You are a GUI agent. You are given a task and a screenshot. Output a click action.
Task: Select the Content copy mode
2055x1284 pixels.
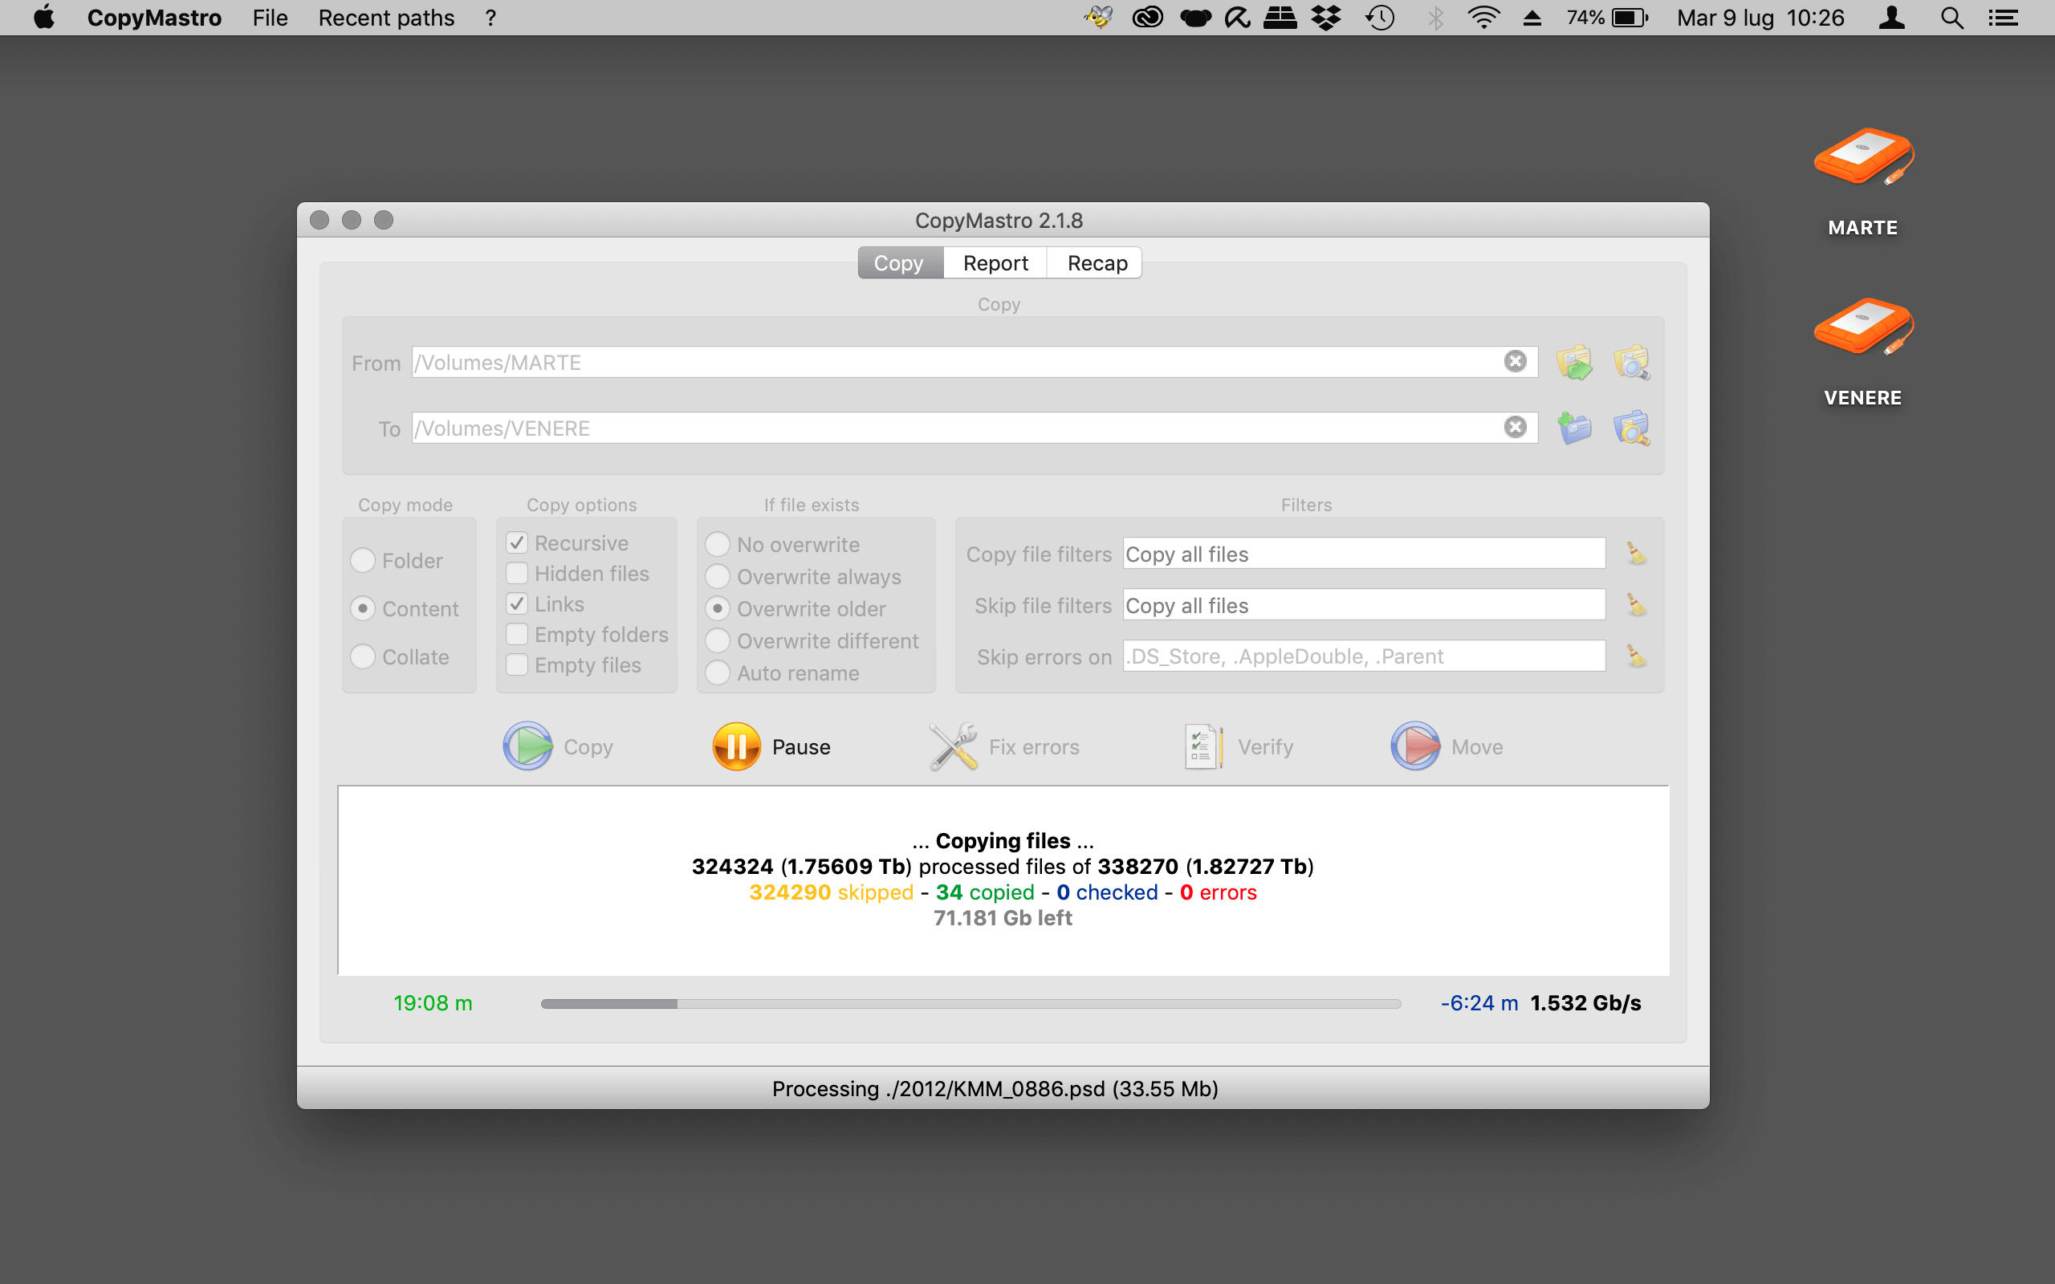click(x=363, y=609)
